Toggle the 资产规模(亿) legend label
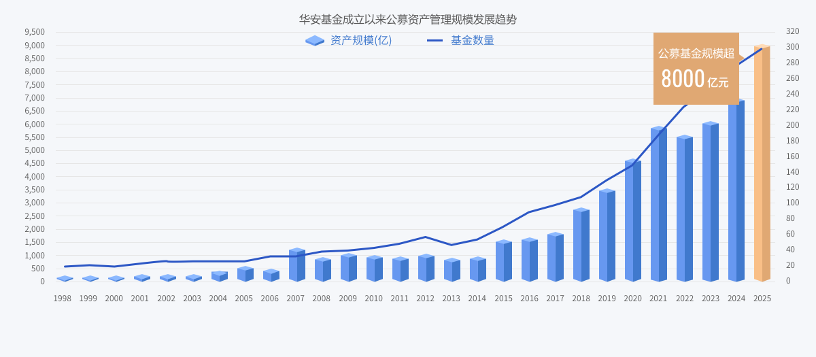This screenshot has height=357, width=816. (x=361, y=41)
